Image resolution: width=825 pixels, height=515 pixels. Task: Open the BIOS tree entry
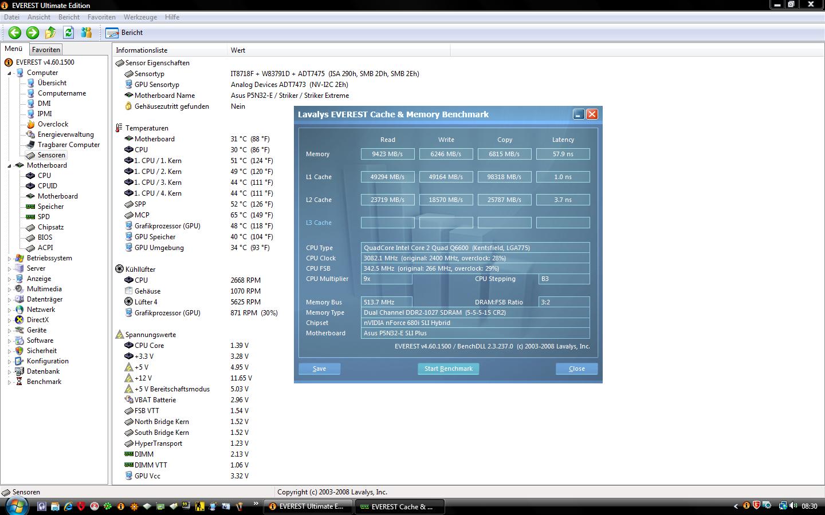click(x=45, y=237)
